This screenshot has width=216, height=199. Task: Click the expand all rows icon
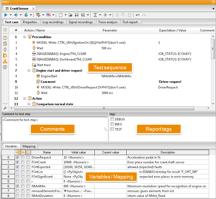coord(95,15)
